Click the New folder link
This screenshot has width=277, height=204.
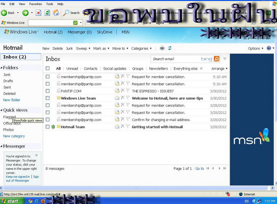tap(12, 100)
